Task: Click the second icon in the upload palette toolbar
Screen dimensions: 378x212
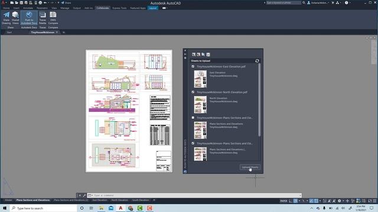Action: pos(198,55)
